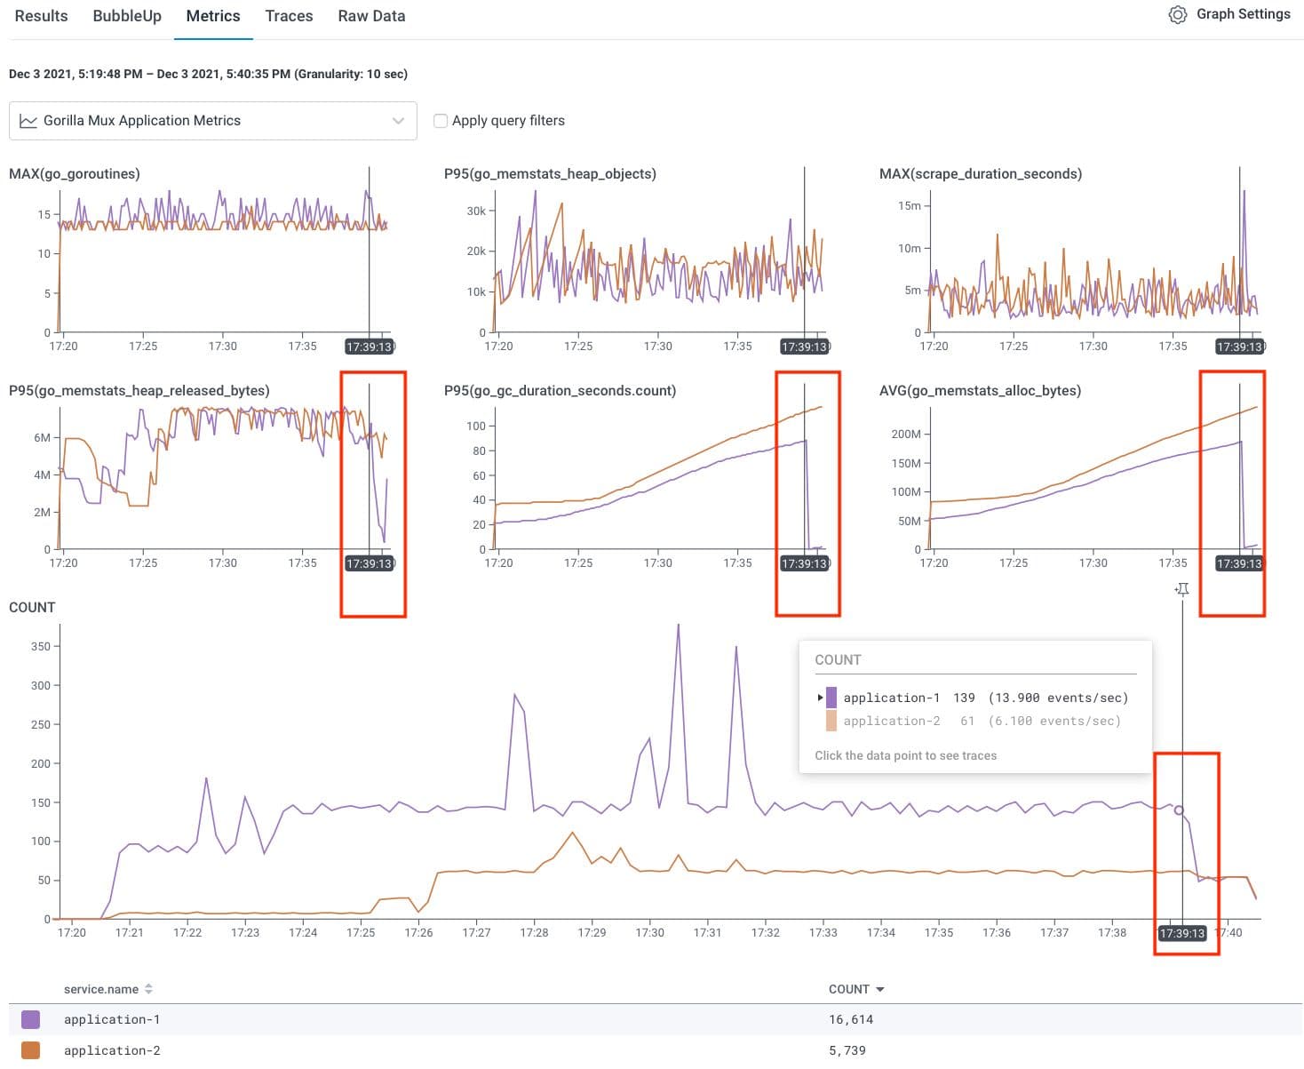Click the application-2 orange legend marker in tooltip
Screen dimensions: 1304x1069
pyautogui.click(x=831, y=721)
